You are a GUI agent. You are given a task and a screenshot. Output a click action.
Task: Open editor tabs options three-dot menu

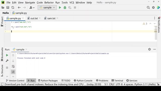click(x=154, y=18)
